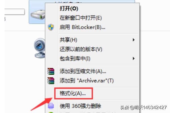Open 包含到库中(I) menu entry
This screenshot has width=170, height=113.
pyautogui.click(x=75, y=58)
